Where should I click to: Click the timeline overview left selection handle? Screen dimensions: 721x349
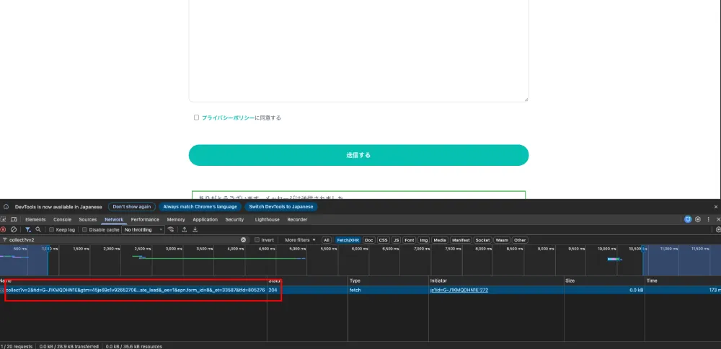point(48,248)
